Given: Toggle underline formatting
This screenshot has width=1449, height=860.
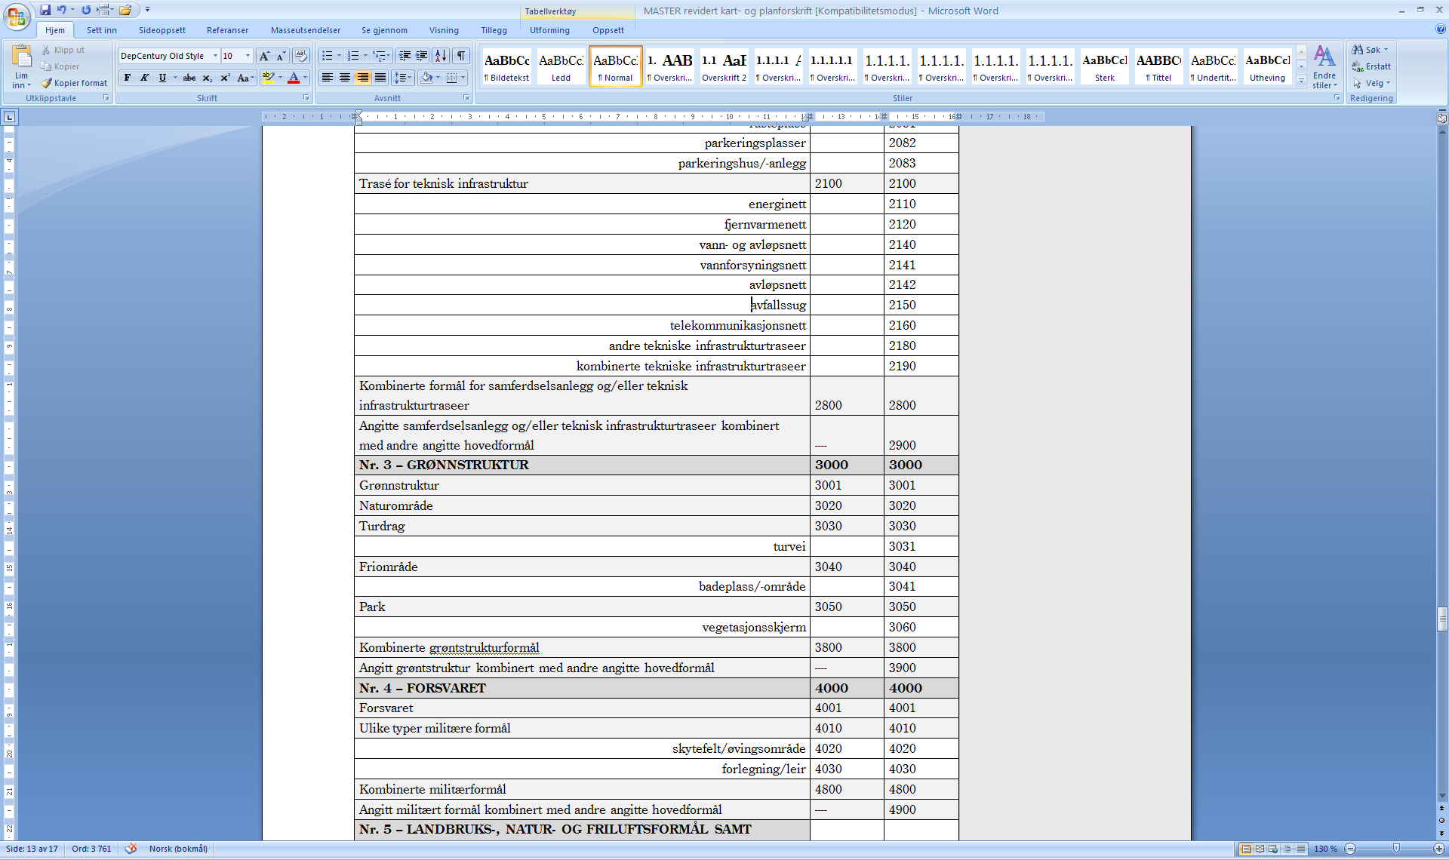Looking at the screenshot, I should 162,78.
